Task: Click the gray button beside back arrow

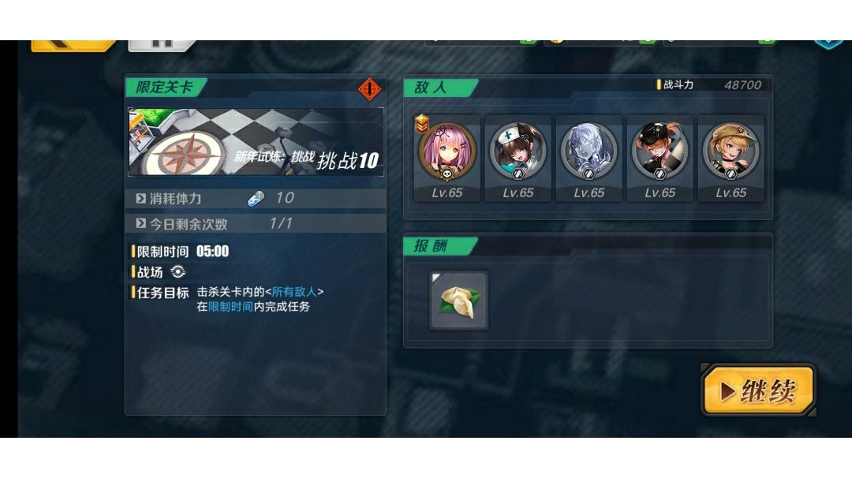Action: click(162, 46)
